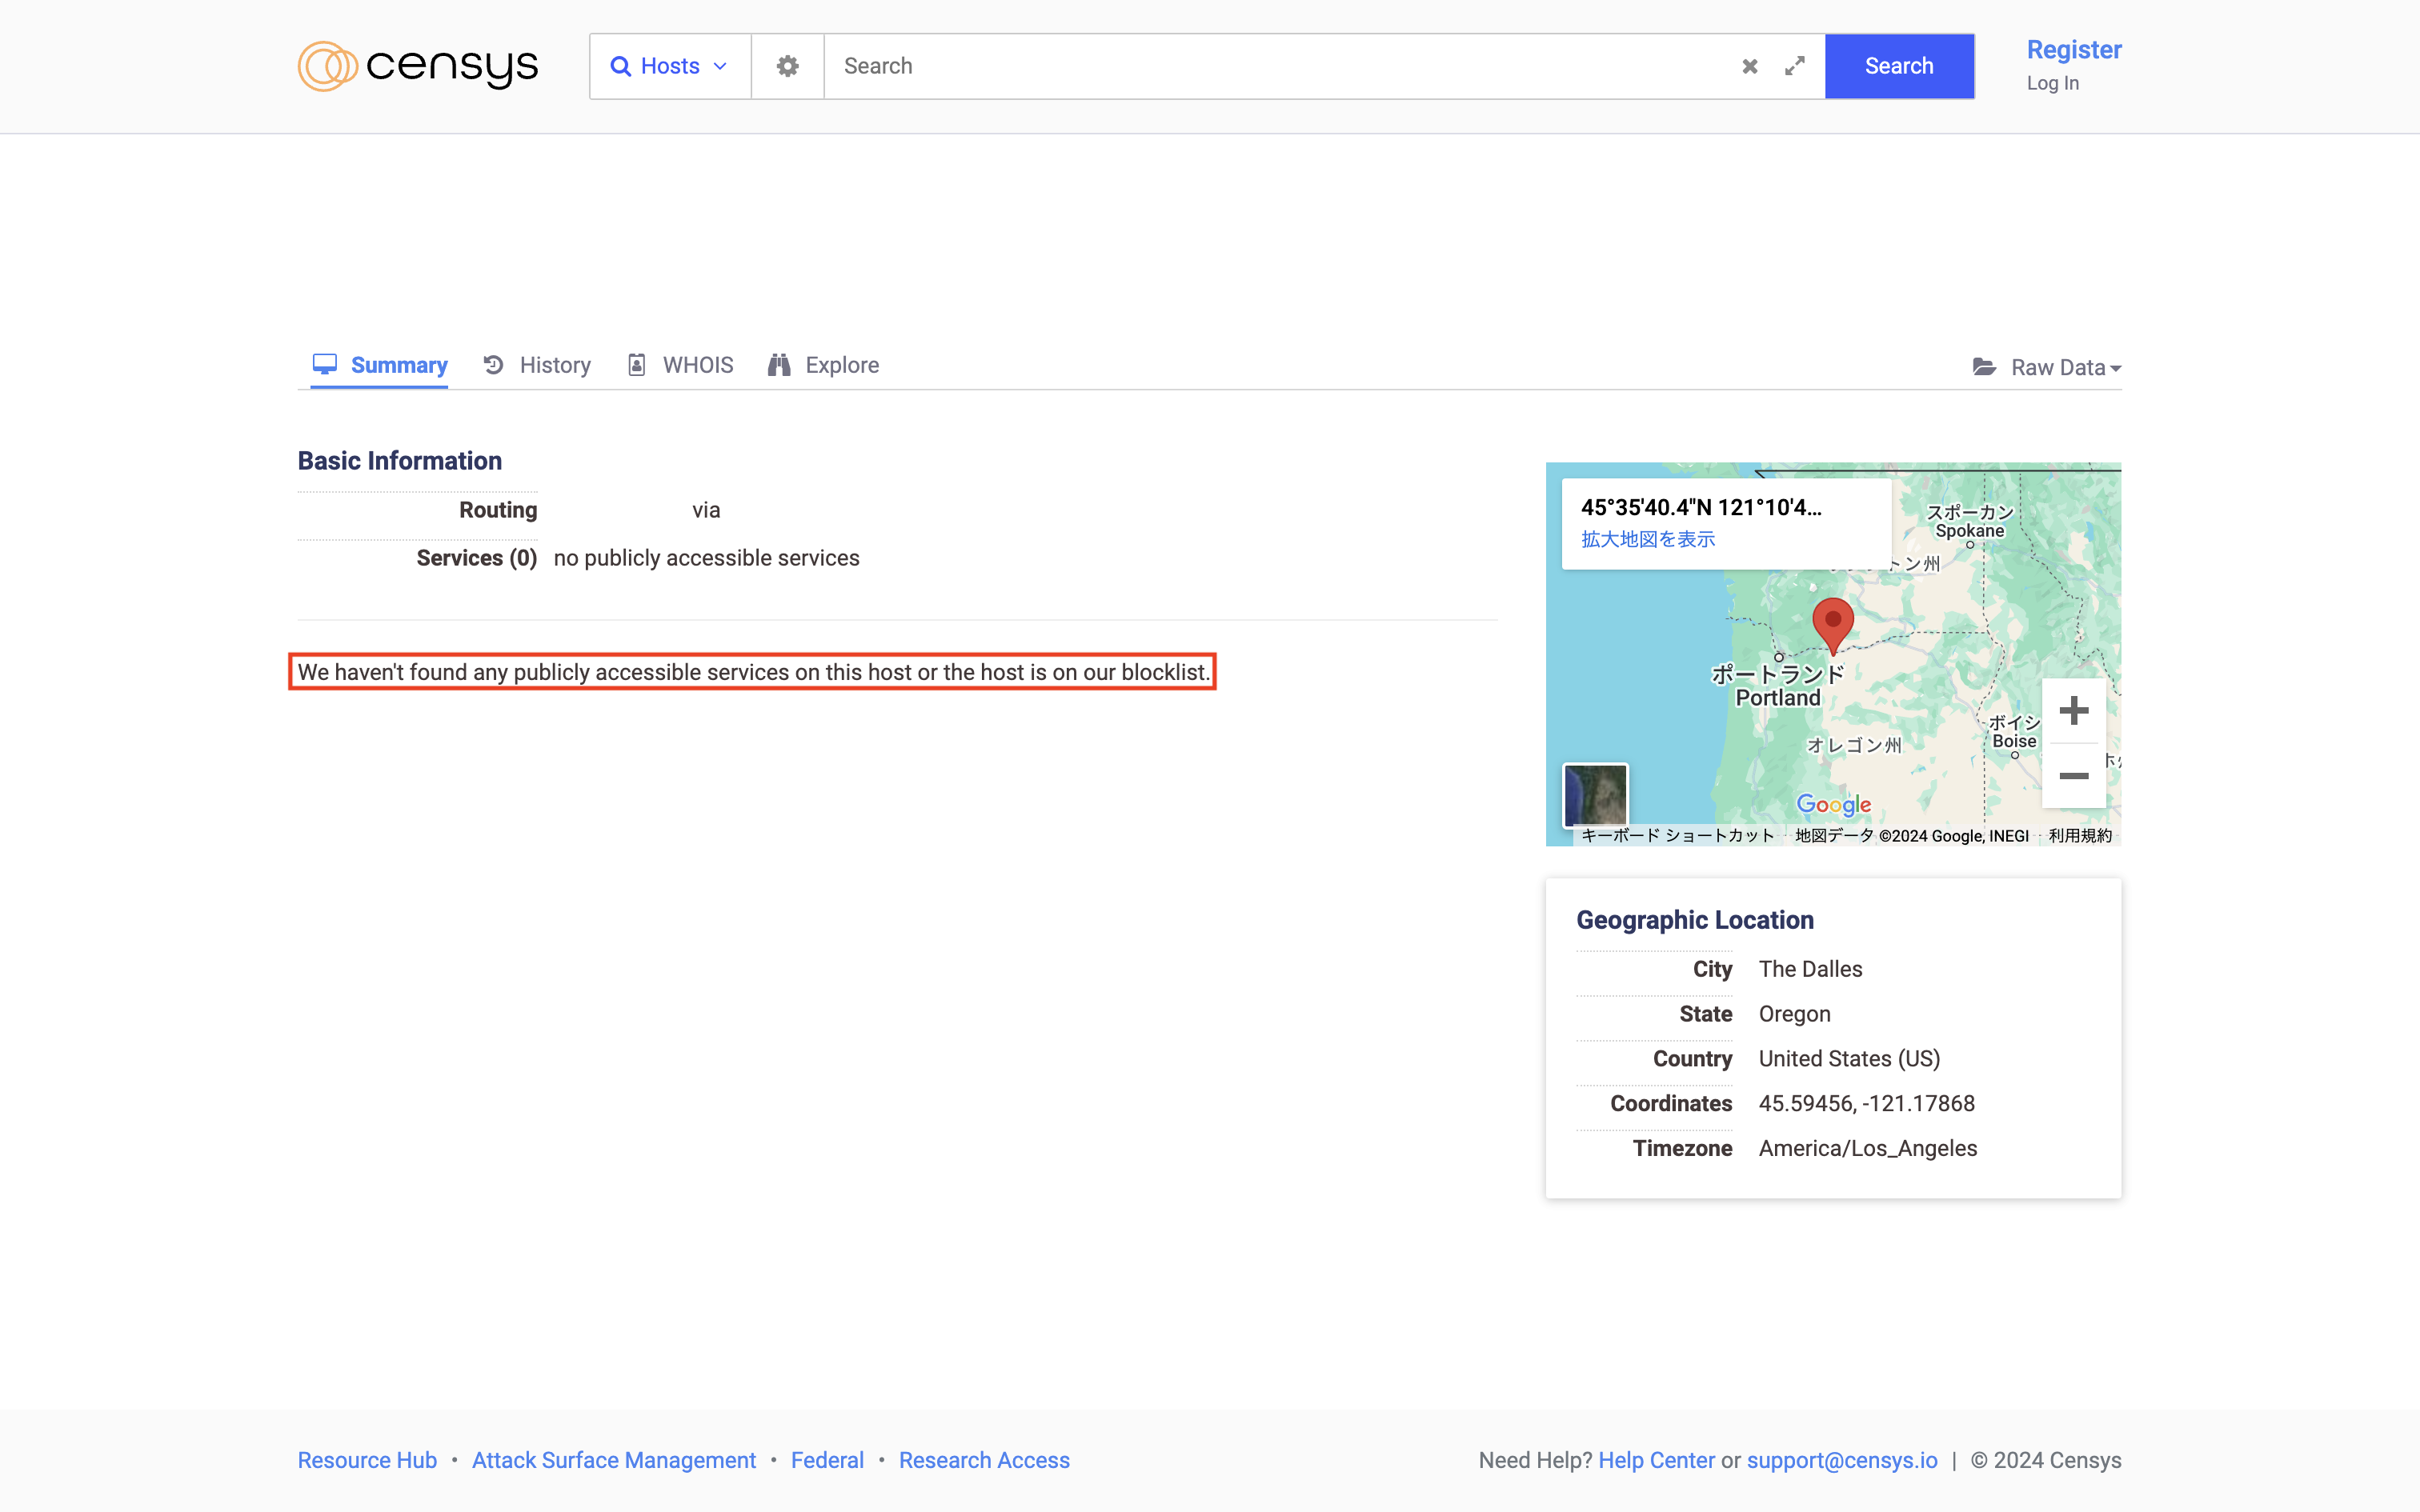Expand the search box with arrows icon
Screen dimensions: 2420x1512
1794,66
